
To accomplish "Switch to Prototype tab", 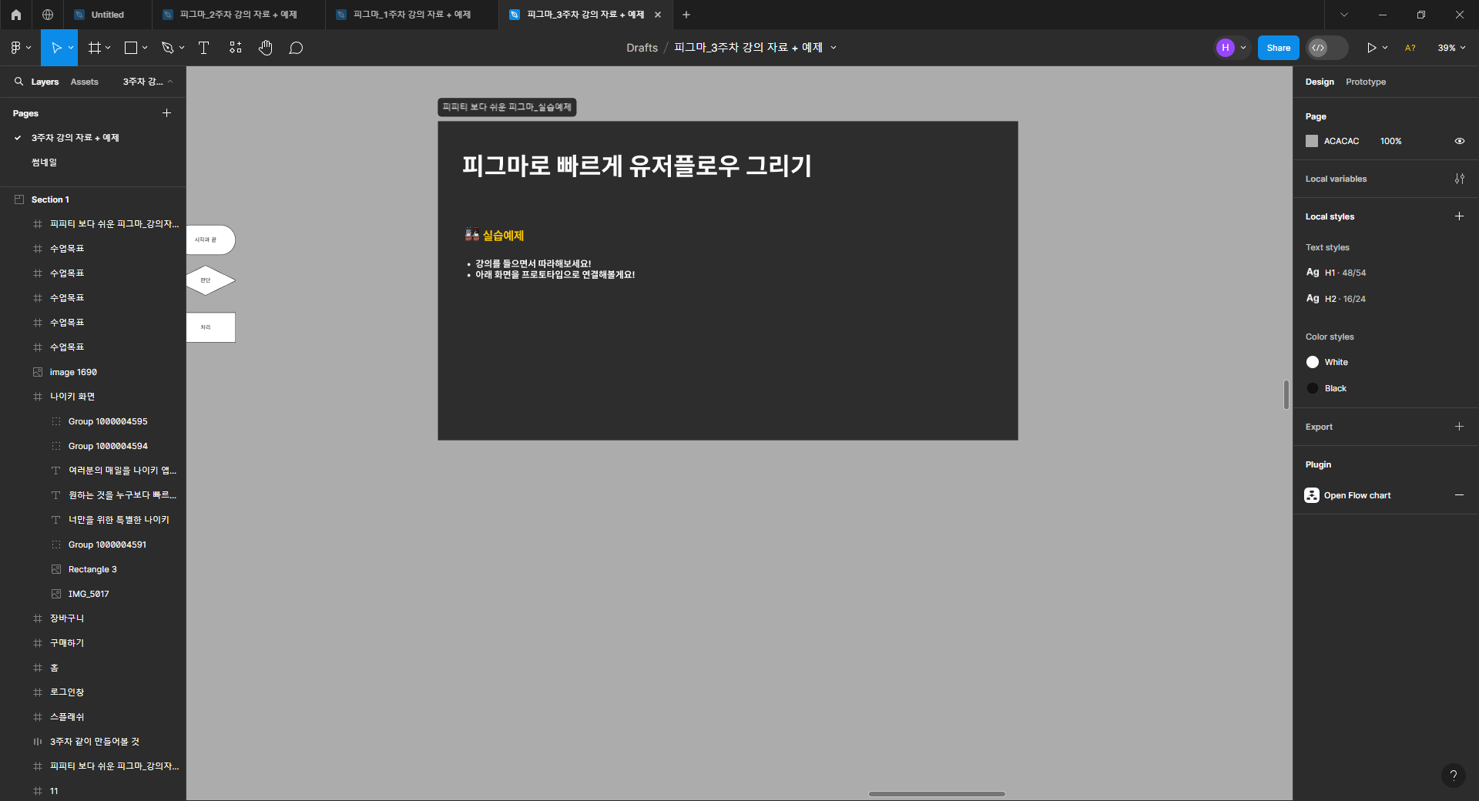I will [x=1365, y=82].
